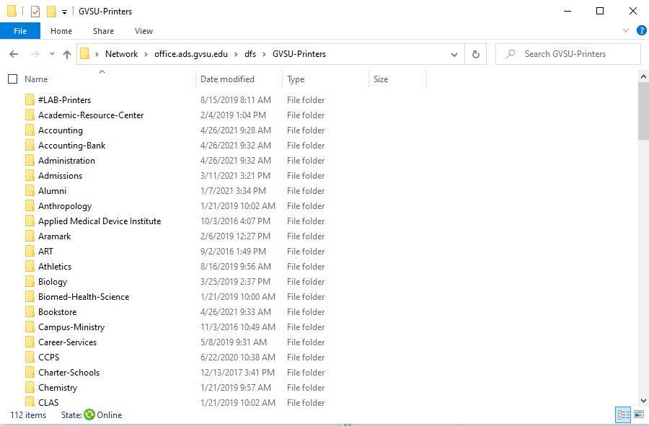
Task: Sort files by Date modified column header
Action: coord(226,79)
